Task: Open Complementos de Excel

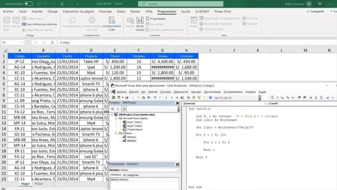Action: (x=92, y=24)
